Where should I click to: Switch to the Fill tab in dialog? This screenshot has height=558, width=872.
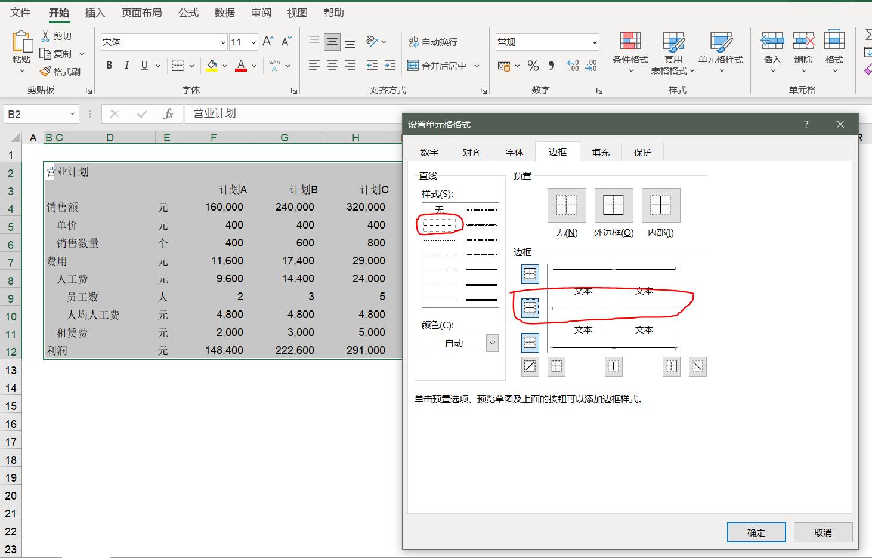pos(600,153)
